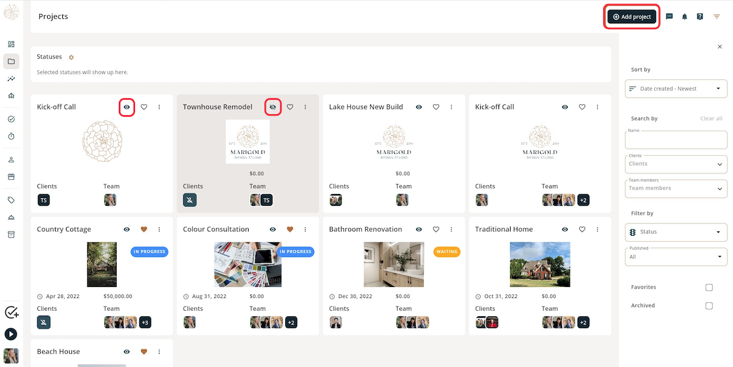The image size is (733, 367).
Task: Open the person contacts icon in the sidebar
Action: pos(11,160)
